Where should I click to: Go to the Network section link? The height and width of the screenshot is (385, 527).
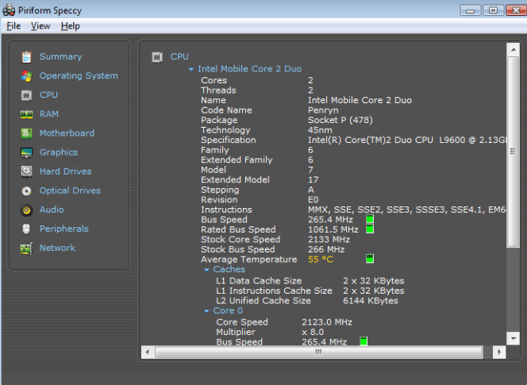[x=57, y=248]
